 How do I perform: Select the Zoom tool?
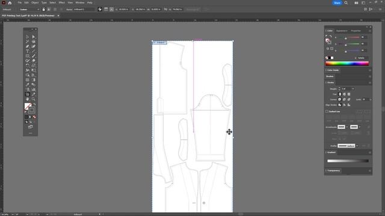(34, 99)
